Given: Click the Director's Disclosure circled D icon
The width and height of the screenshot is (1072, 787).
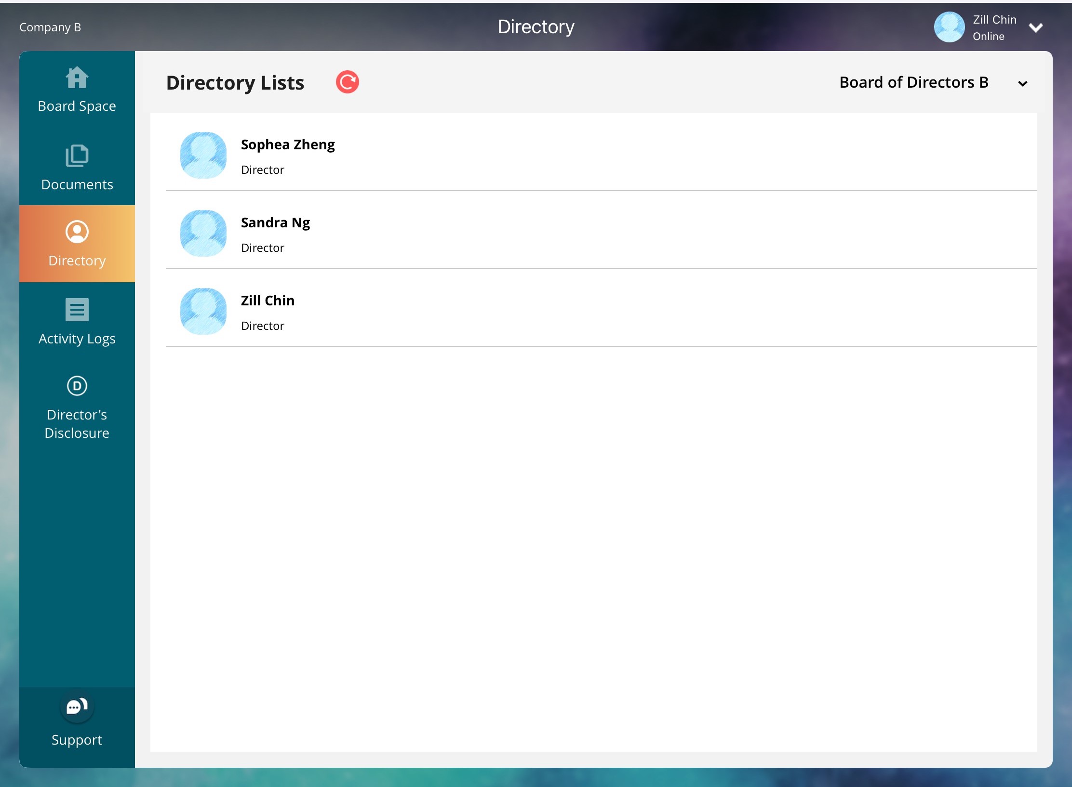Looking at the screenshot, I should pyautogui.click(x=77, y=386).
